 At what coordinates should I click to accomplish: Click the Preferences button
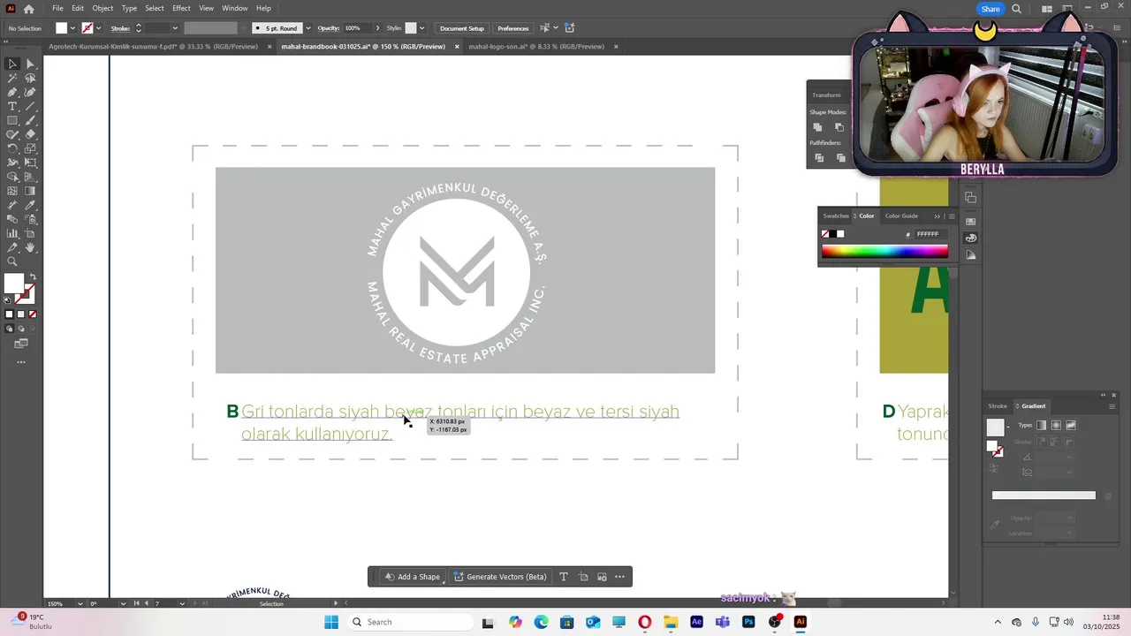click(512, 28)
